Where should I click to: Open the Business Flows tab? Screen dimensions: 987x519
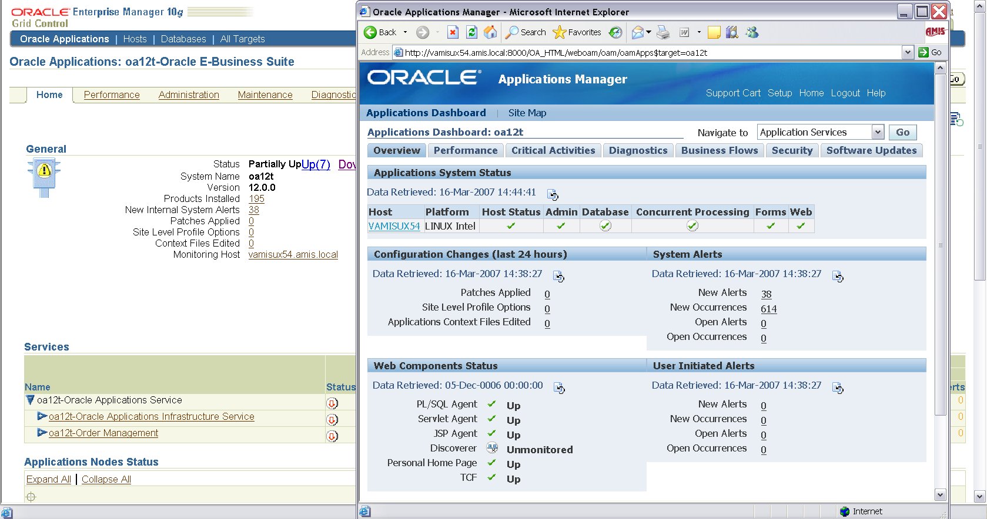point(720,150)
